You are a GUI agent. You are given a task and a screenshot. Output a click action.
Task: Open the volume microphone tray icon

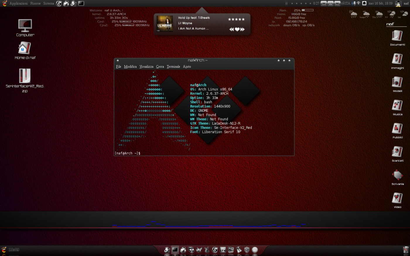[354, 4]
